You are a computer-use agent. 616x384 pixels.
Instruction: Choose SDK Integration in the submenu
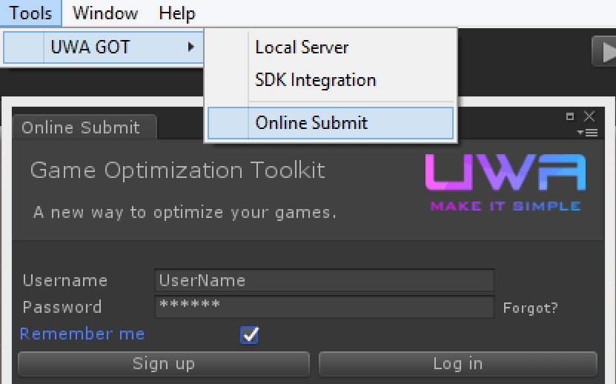click(x=315, y=80)
